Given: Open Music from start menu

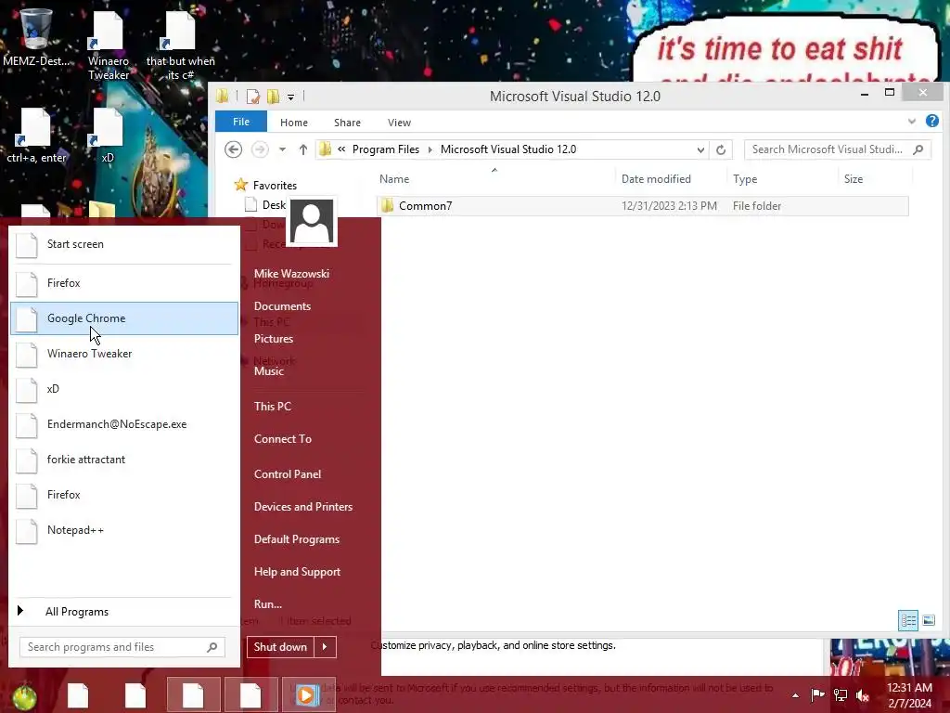Looking at the screenshot, I should 268,371.
